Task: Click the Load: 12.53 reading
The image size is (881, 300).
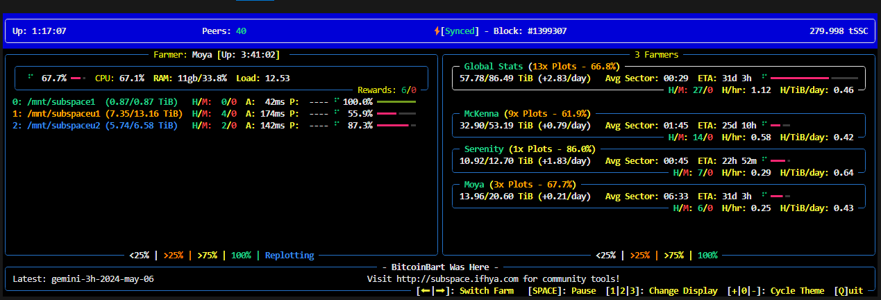Action: (x=263, y=78)
